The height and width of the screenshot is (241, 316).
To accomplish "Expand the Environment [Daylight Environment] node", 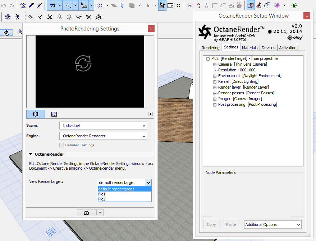I will click(215, 76).
